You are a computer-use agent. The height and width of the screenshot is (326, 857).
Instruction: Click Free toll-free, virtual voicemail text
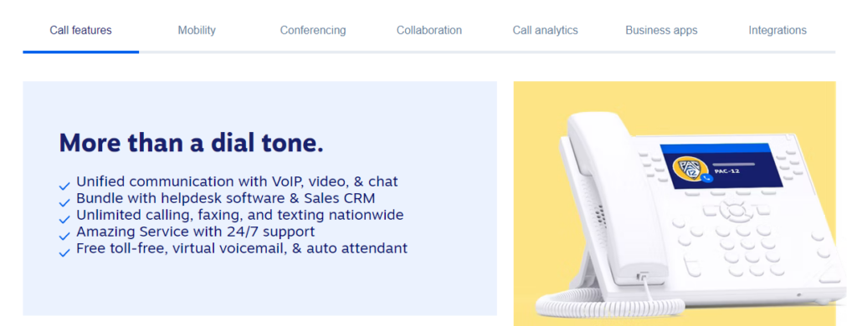click(242, 248)
